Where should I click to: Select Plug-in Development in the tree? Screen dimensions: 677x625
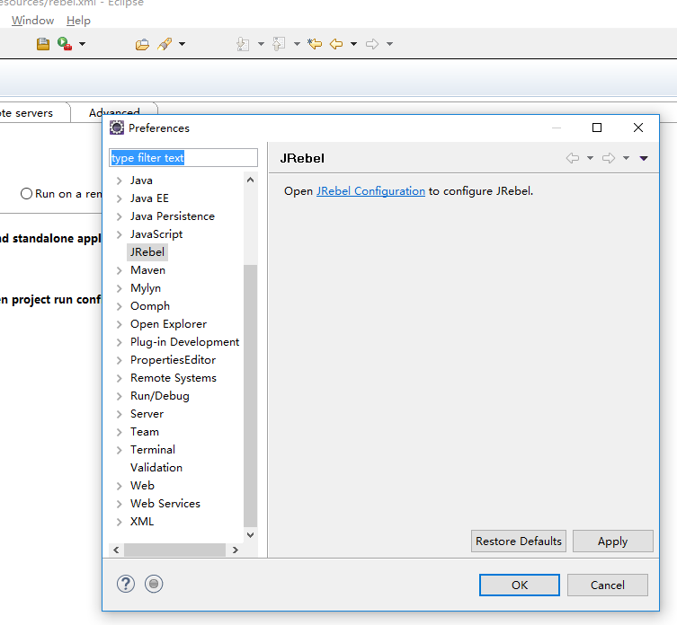(185, 341)
